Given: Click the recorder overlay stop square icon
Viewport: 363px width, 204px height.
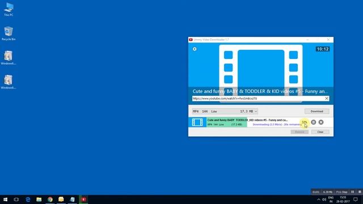Looking at the screenshot, I should pos(360,192).
